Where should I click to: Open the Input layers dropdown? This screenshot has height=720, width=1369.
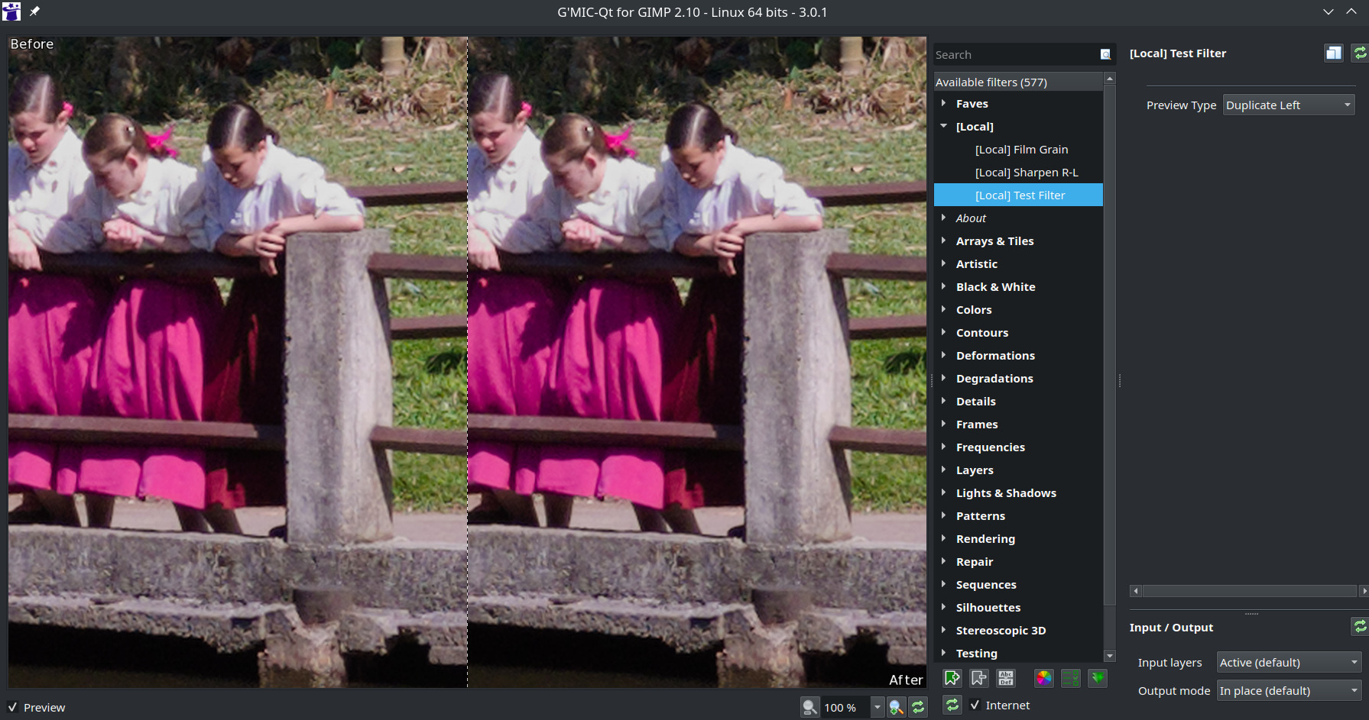point(1288,663)
